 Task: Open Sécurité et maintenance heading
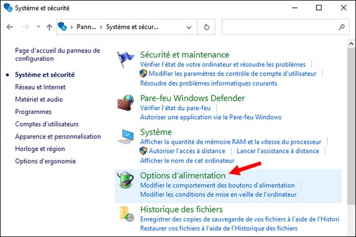pyautogui.click(x=185, y=55)
